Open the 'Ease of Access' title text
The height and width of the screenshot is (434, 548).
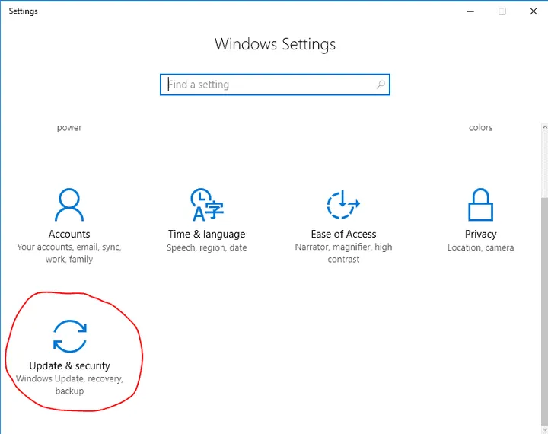[x=343, y=234]
